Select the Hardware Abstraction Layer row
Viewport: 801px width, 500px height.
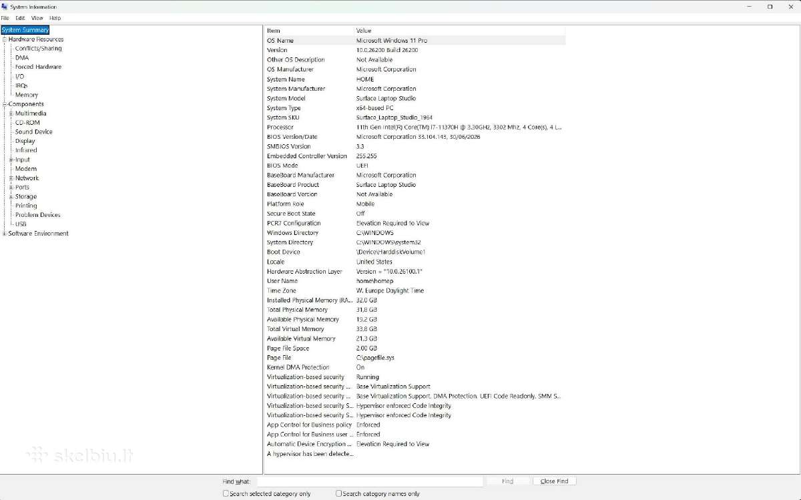pos(415,272)
